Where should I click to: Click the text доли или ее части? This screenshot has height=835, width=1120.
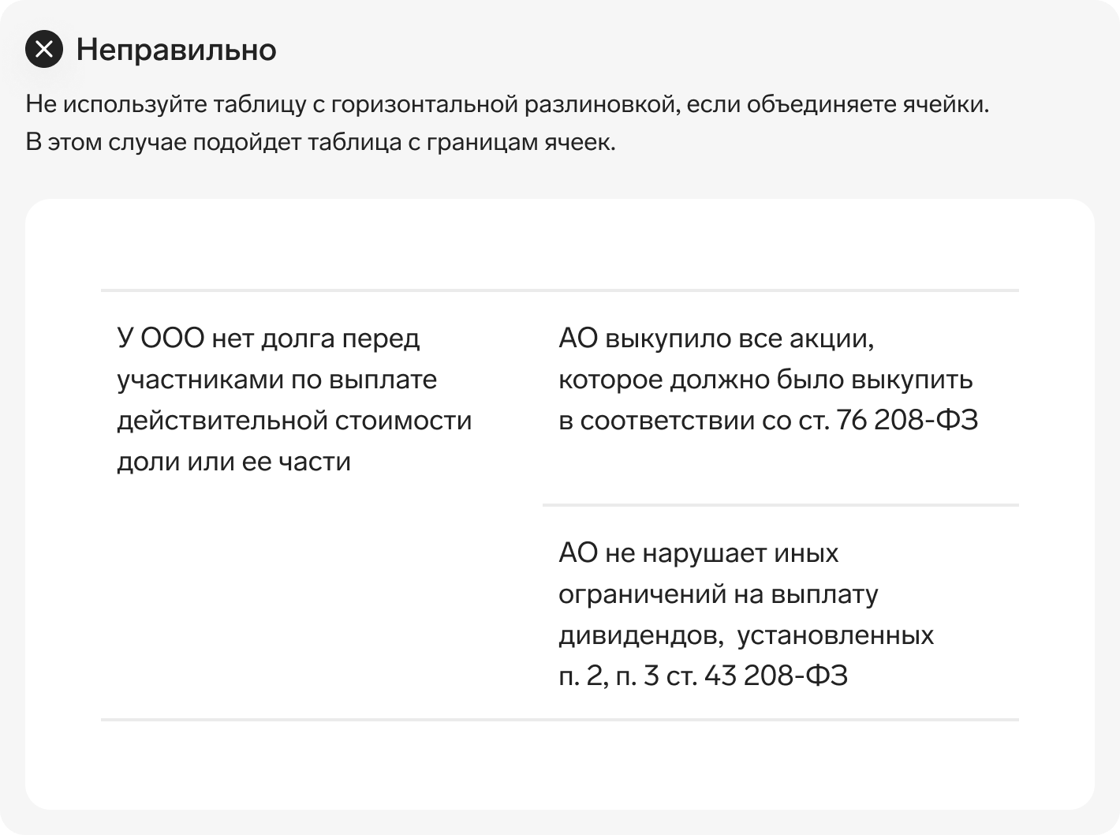(x=233, y=461)
